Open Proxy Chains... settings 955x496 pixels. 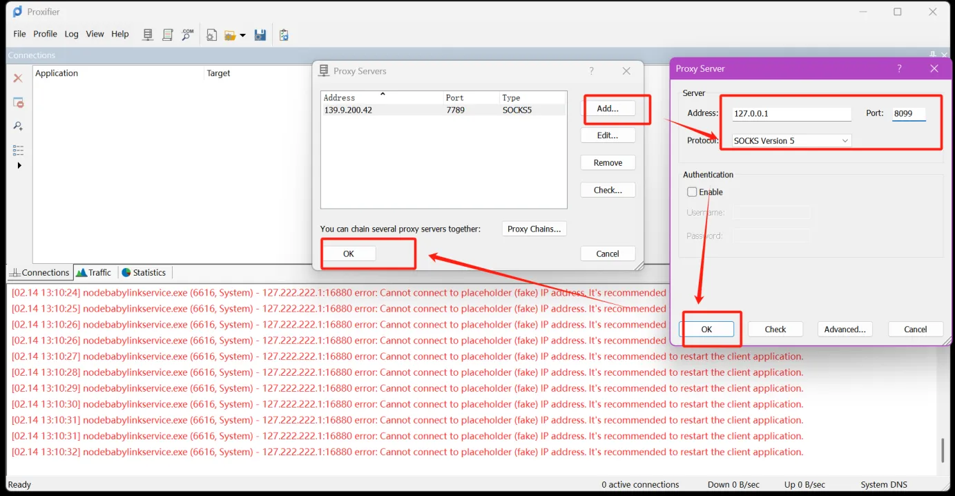(x=534, y=229)
